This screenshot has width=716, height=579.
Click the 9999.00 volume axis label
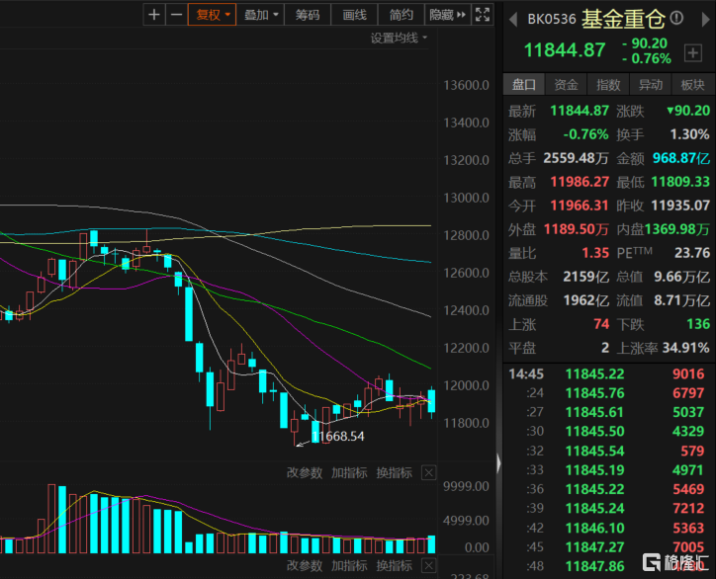(466, 486)
